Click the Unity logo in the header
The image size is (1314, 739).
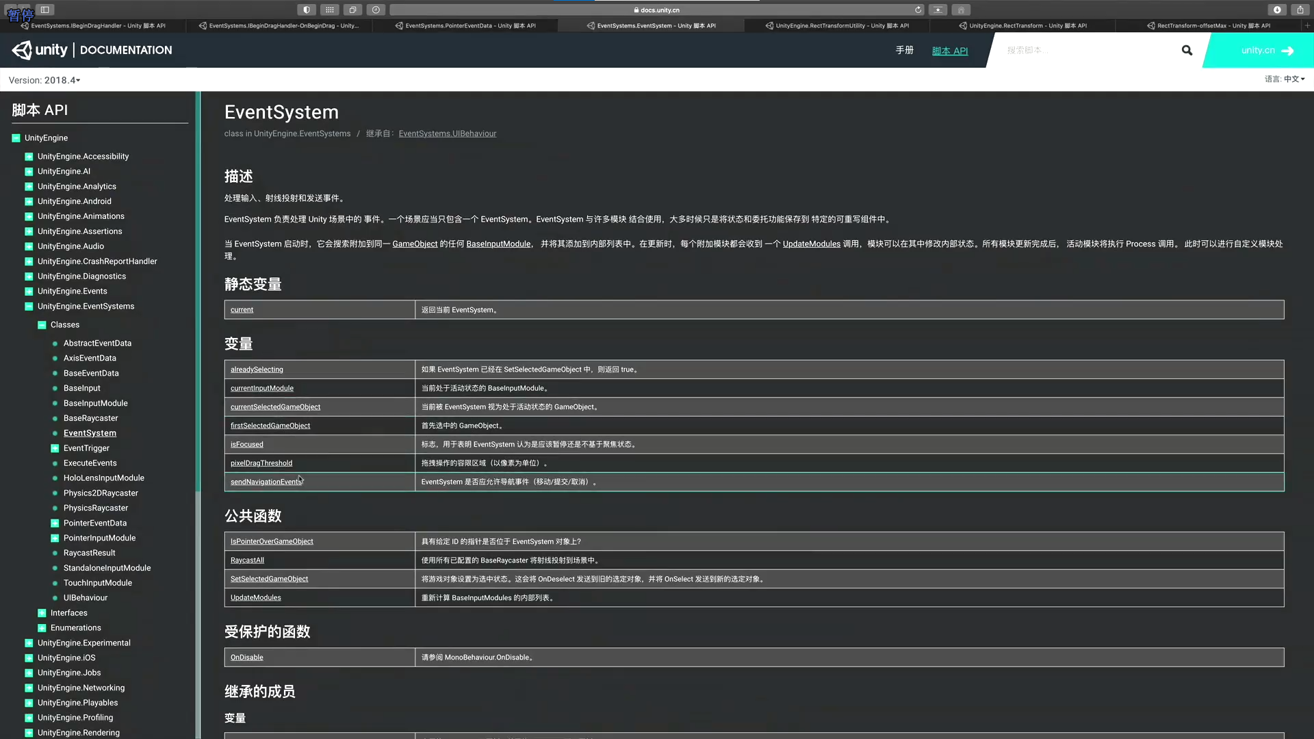point(23,49)
